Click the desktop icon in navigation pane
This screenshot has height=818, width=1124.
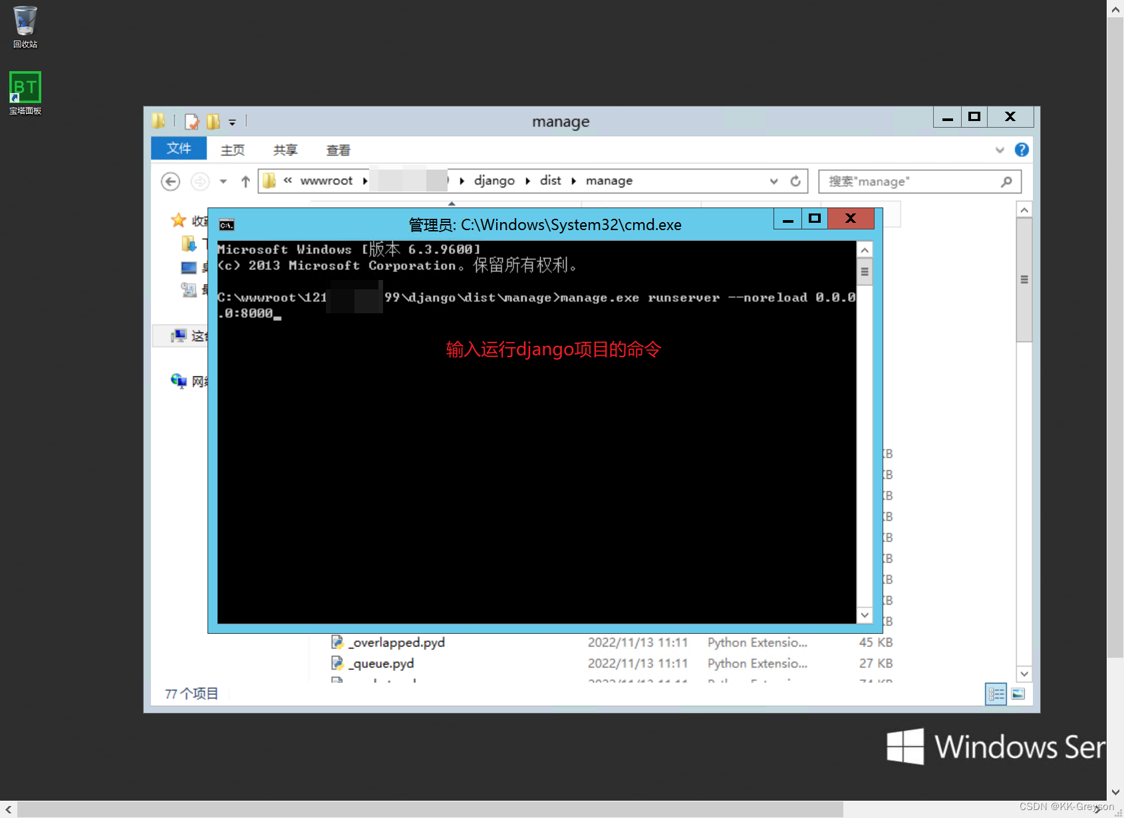[189, 267]
